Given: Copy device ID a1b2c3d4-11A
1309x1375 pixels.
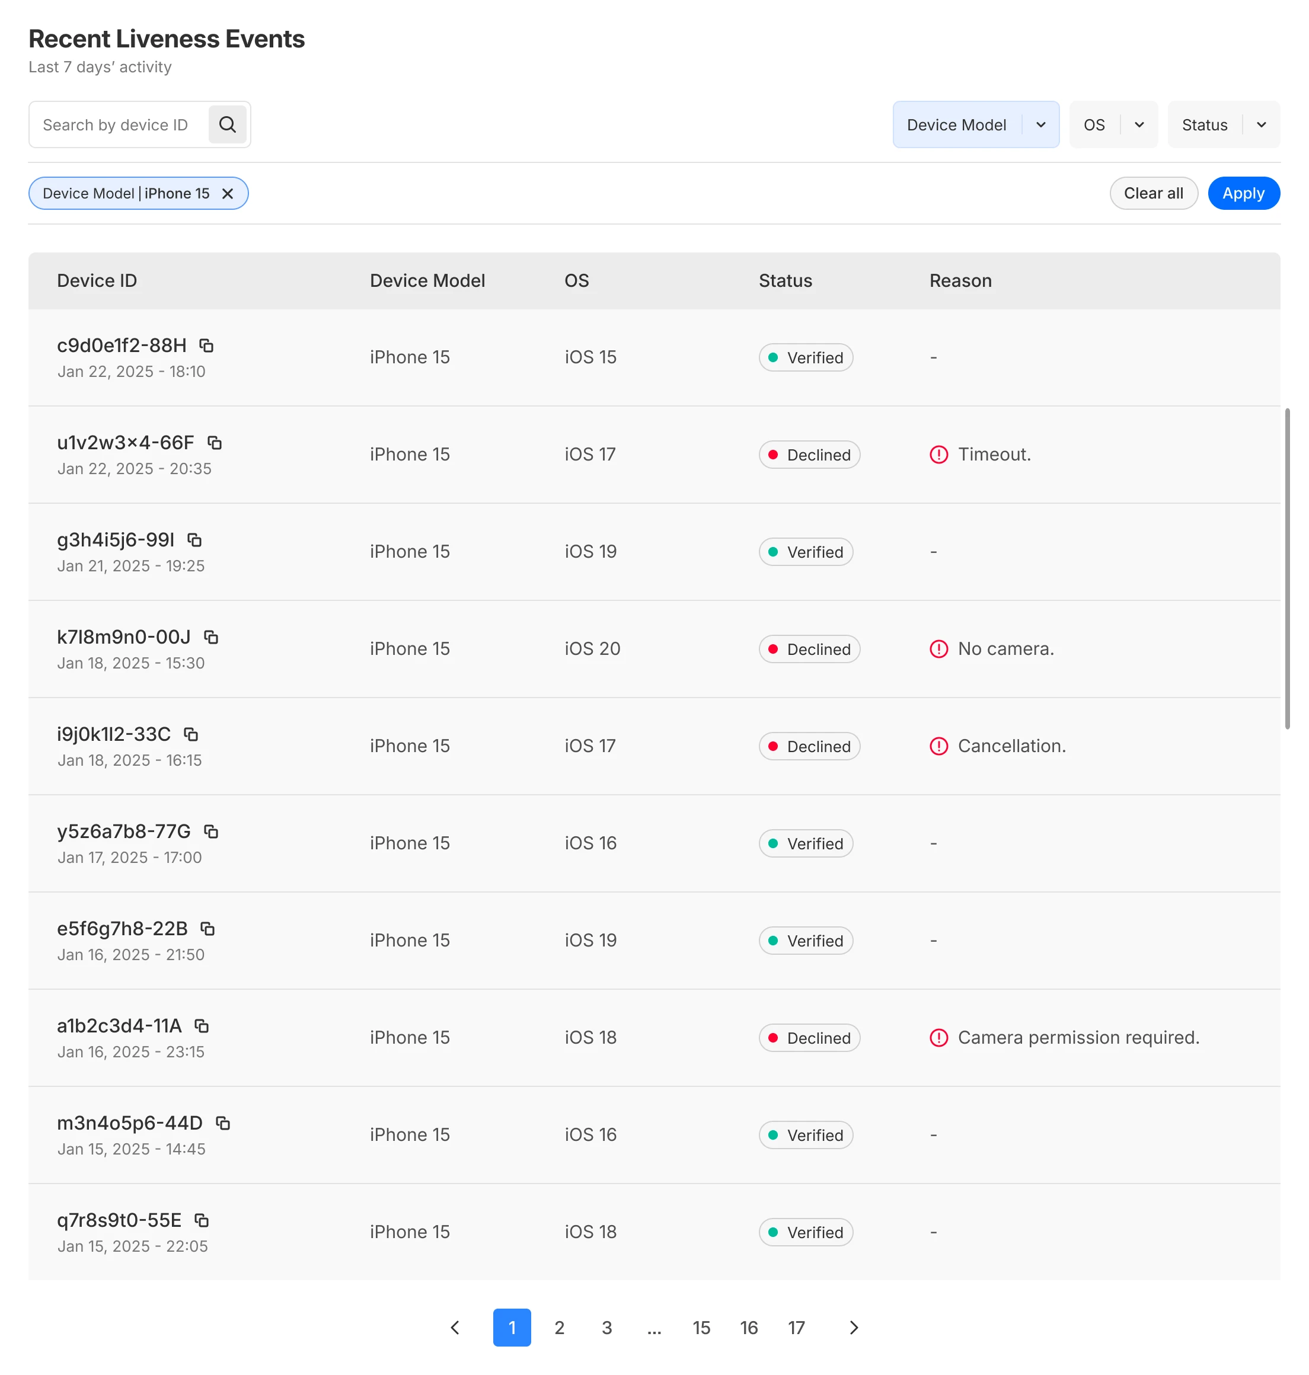Looking at the screenshot, I should click(202, 1025).
